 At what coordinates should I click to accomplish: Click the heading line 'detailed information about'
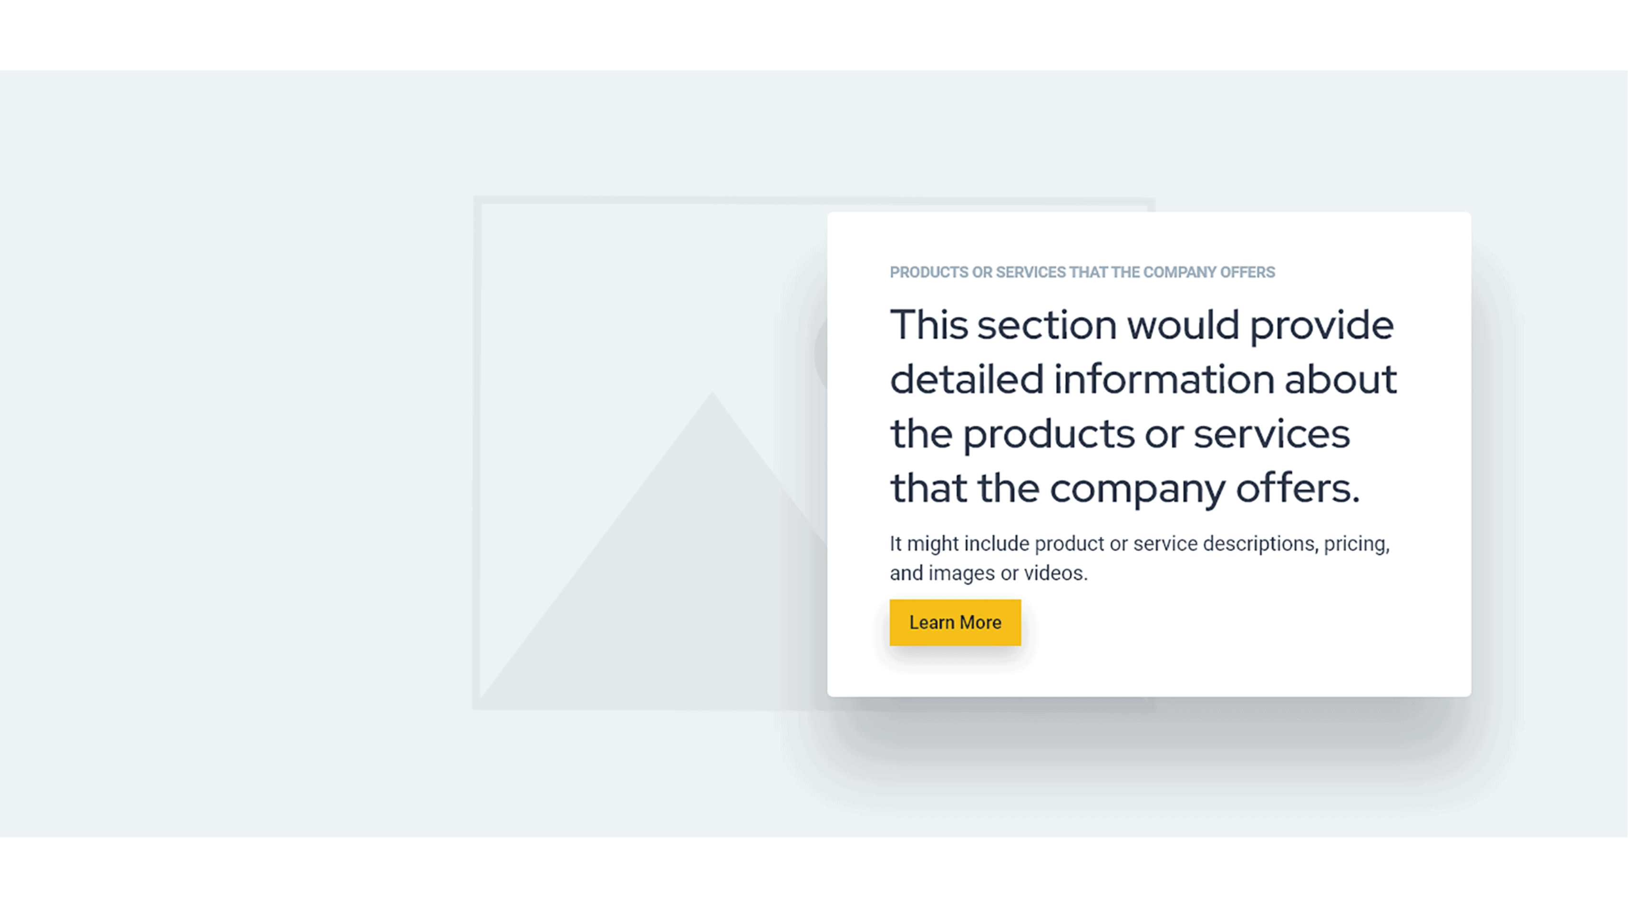point(1143,379)
